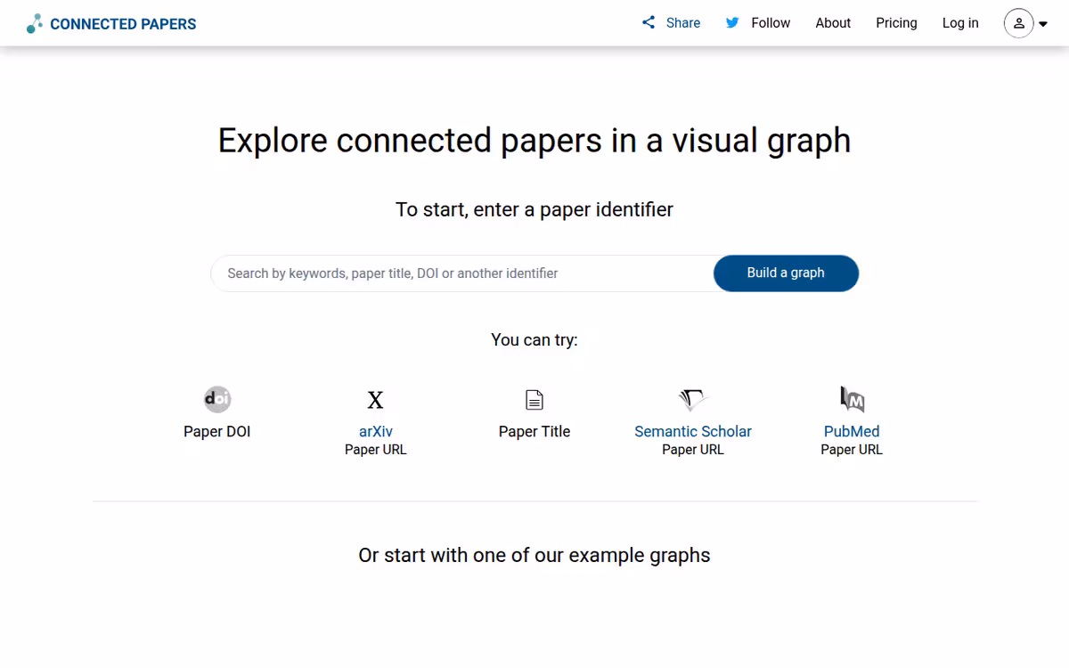Click the user profile avatar icon
The height and width of the screenshot is (668, 1069).
(1019, 23)
